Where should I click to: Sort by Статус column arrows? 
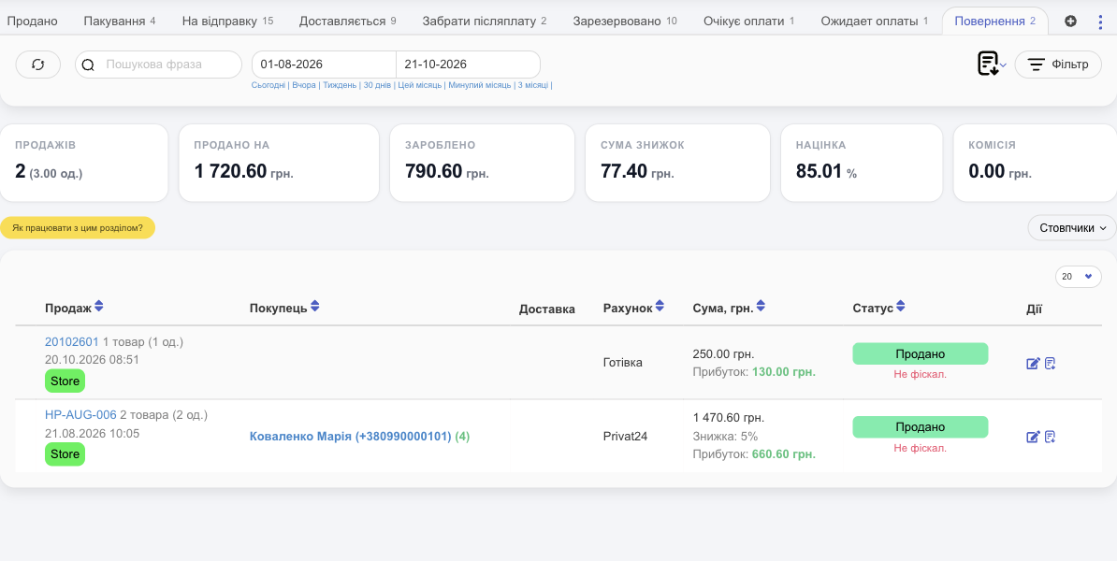901,306
